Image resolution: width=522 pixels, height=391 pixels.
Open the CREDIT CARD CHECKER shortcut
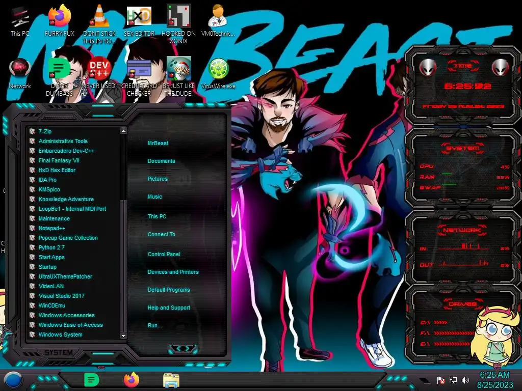click(139, 77)
